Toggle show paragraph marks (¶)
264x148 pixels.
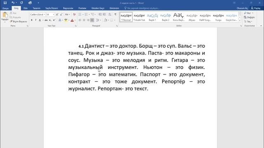(x=115, y=15)
